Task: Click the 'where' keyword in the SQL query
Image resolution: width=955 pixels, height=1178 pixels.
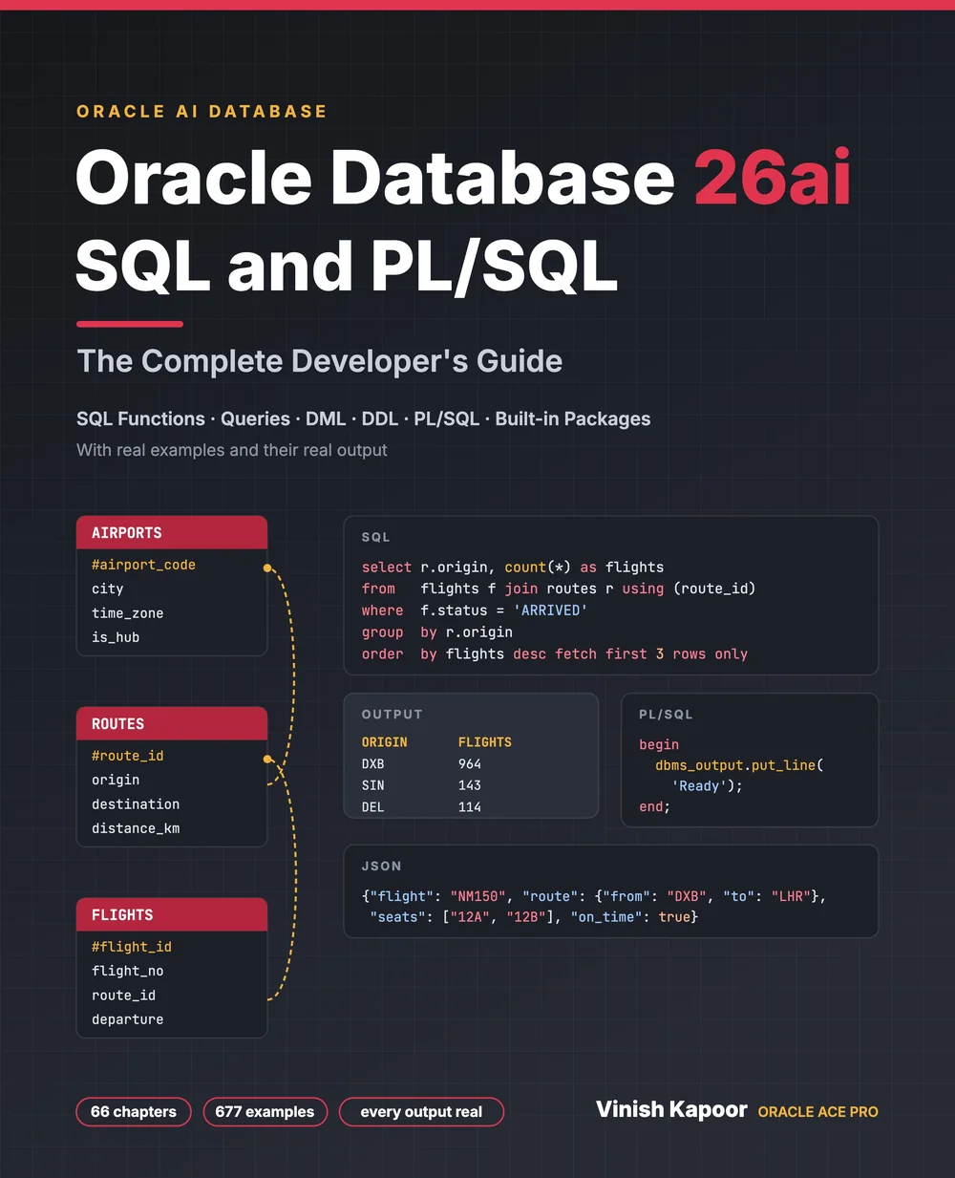Action: click(383, 610)
